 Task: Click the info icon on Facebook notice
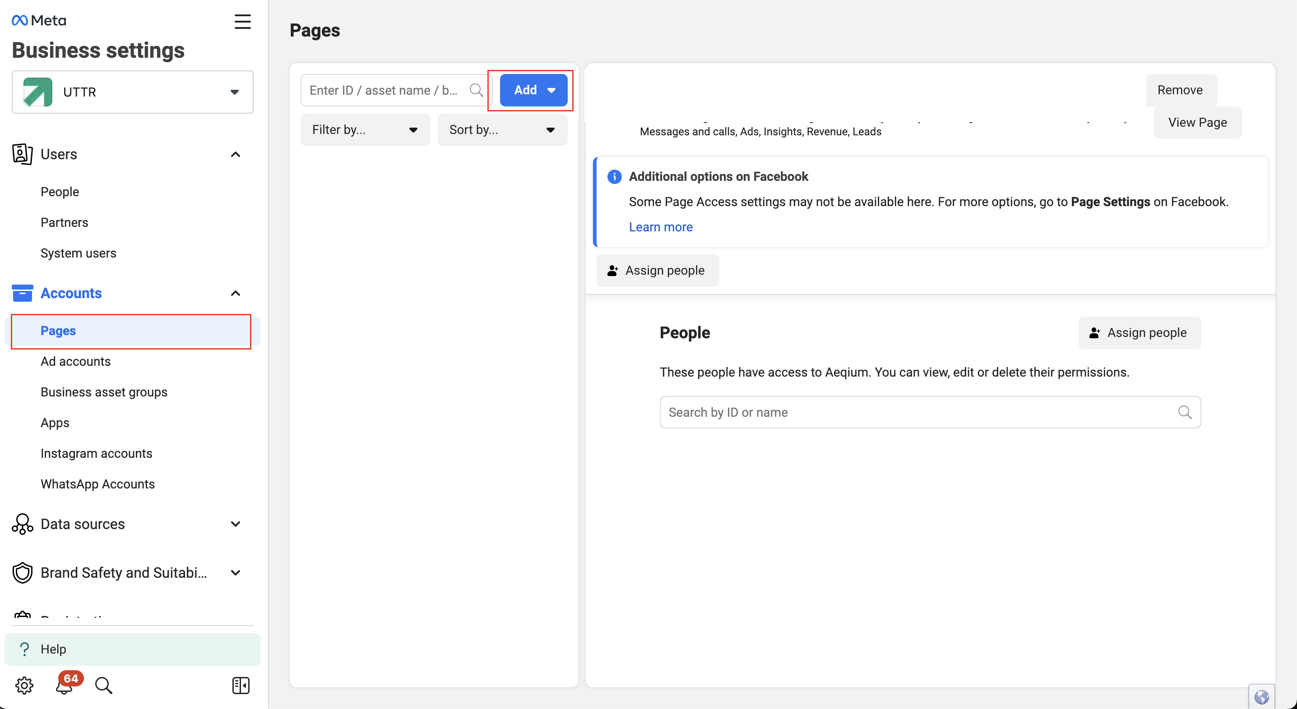[614, 177]
